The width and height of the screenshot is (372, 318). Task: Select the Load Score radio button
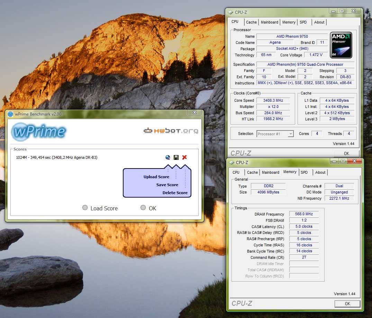coord(85,208)
